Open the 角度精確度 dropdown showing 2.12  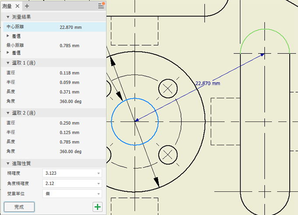72,183
